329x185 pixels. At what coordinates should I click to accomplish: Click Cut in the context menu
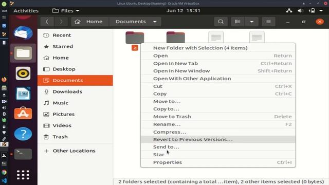click(x=218, y=86)
